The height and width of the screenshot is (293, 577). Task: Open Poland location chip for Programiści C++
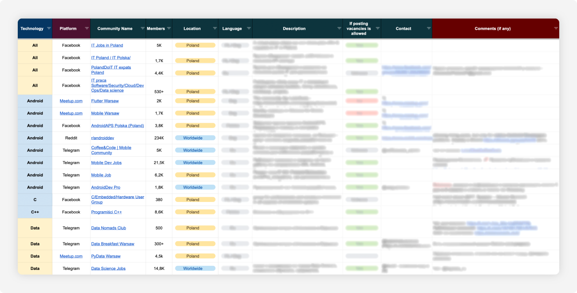pos(195,212)
